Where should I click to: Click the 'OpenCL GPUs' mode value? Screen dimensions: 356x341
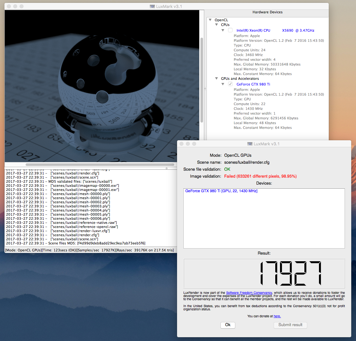(x=238, y=155)
